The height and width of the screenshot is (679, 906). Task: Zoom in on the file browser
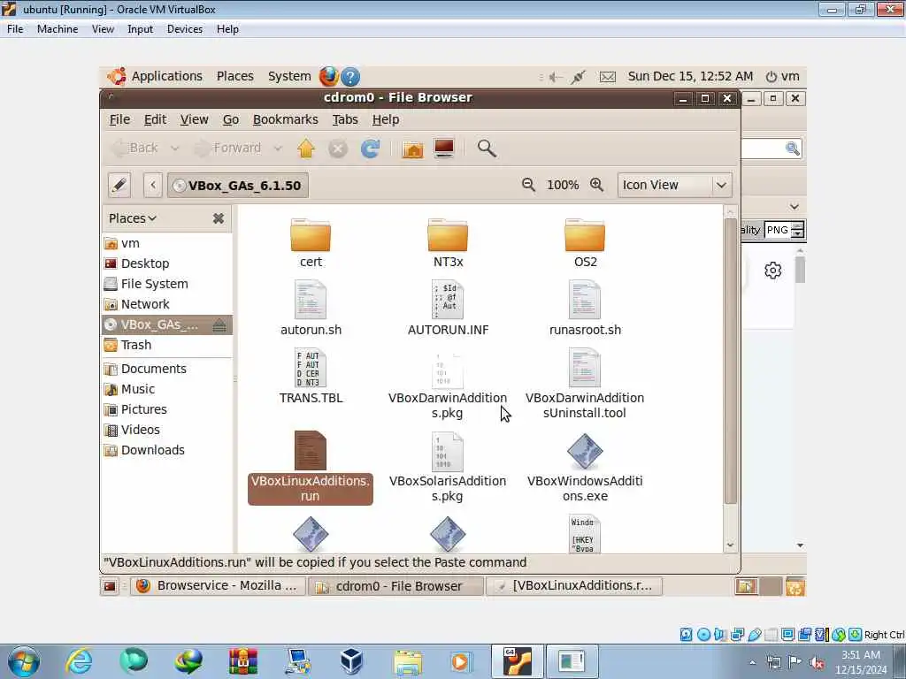596,185
